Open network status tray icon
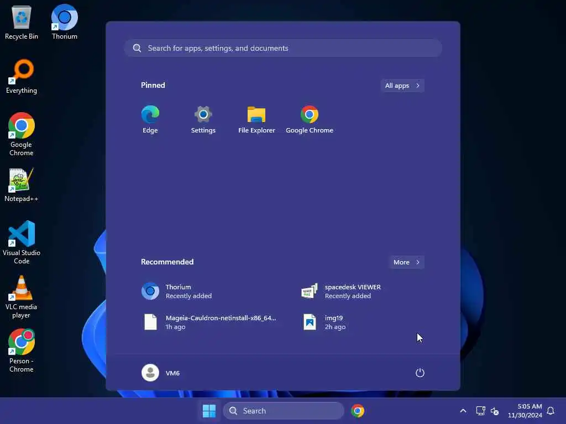Image resolution: width=566 pixels, height=424 pixels. click(x=480, y=411)
